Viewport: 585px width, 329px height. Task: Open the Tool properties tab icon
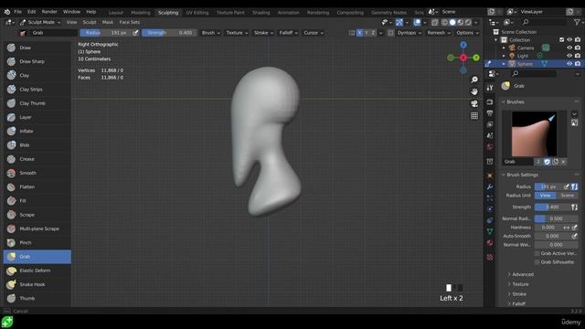tap(490, 88)
